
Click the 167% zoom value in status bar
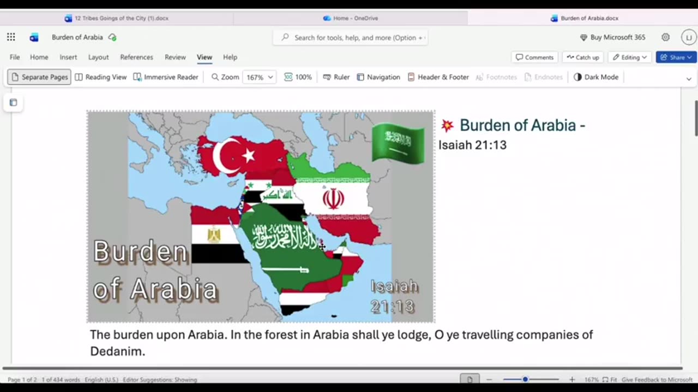coord(592,379)
